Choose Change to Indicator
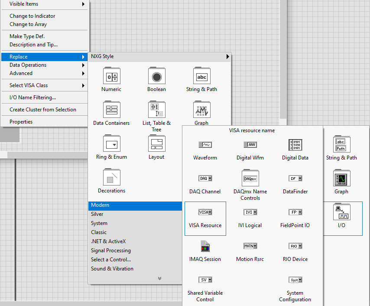The height and width of the screenshot is (306, 370). (44, 16)
